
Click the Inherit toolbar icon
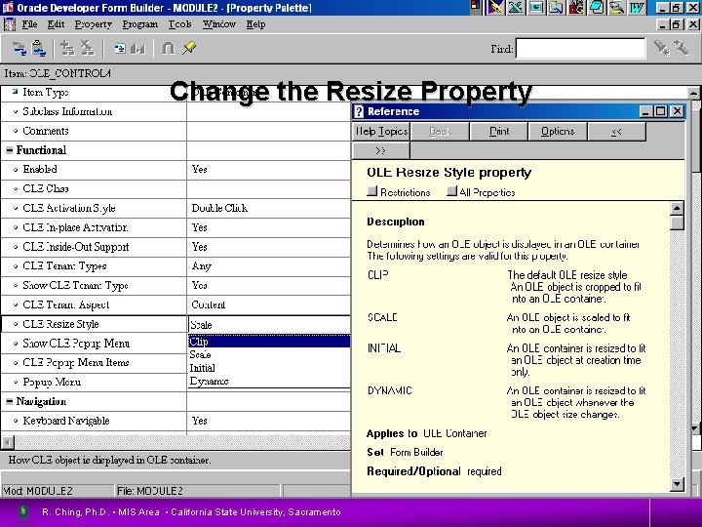click(x=137, y=49)
